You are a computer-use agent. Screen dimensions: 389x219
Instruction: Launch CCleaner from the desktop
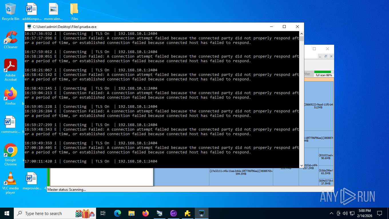pos(11,40)
